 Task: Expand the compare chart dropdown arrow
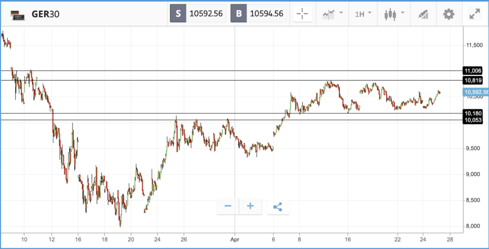click(341, 13)
